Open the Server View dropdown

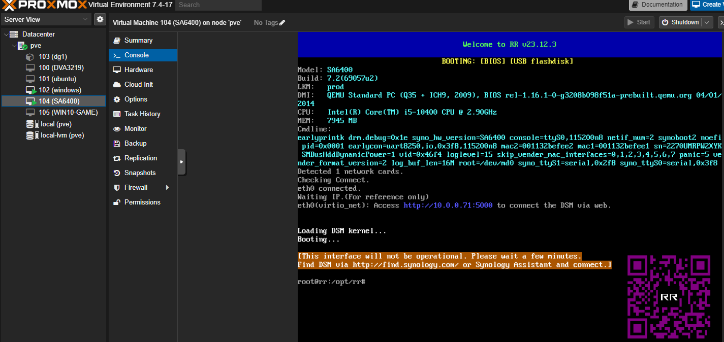46,19
